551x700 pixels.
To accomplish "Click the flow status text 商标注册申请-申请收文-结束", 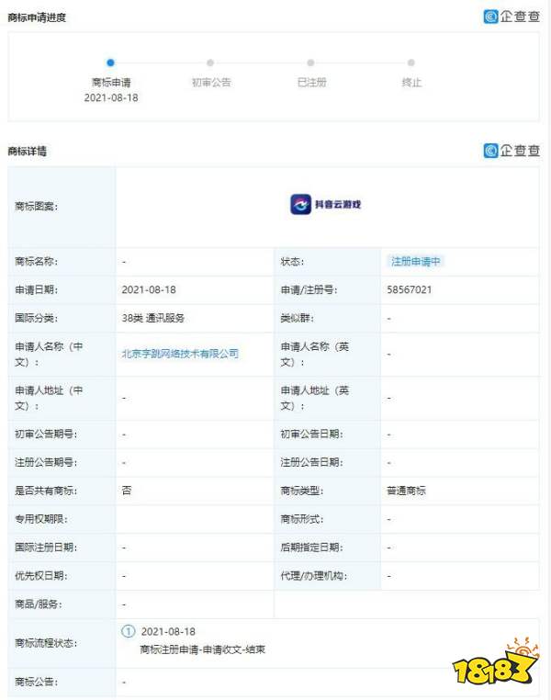I will pyautogui.click(x=203, y=649).
